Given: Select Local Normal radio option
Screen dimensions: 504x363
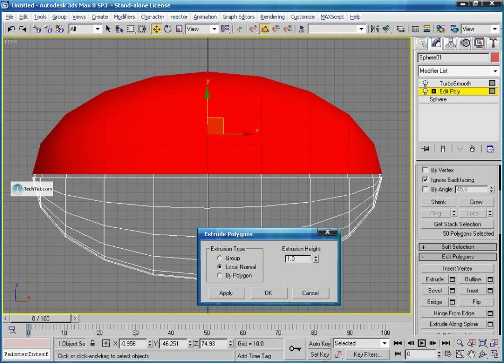Looking at the screenshot, I should click(220, 266).
